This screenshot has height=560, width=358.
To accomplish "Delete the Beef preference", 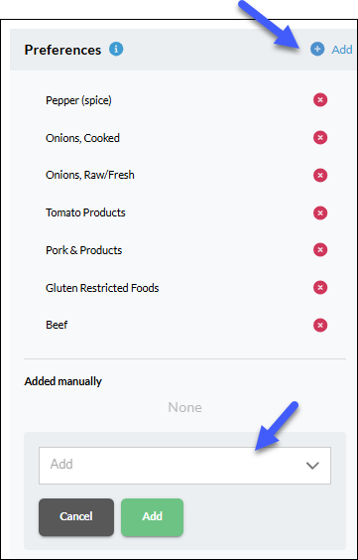I will (x=320, y=325).
